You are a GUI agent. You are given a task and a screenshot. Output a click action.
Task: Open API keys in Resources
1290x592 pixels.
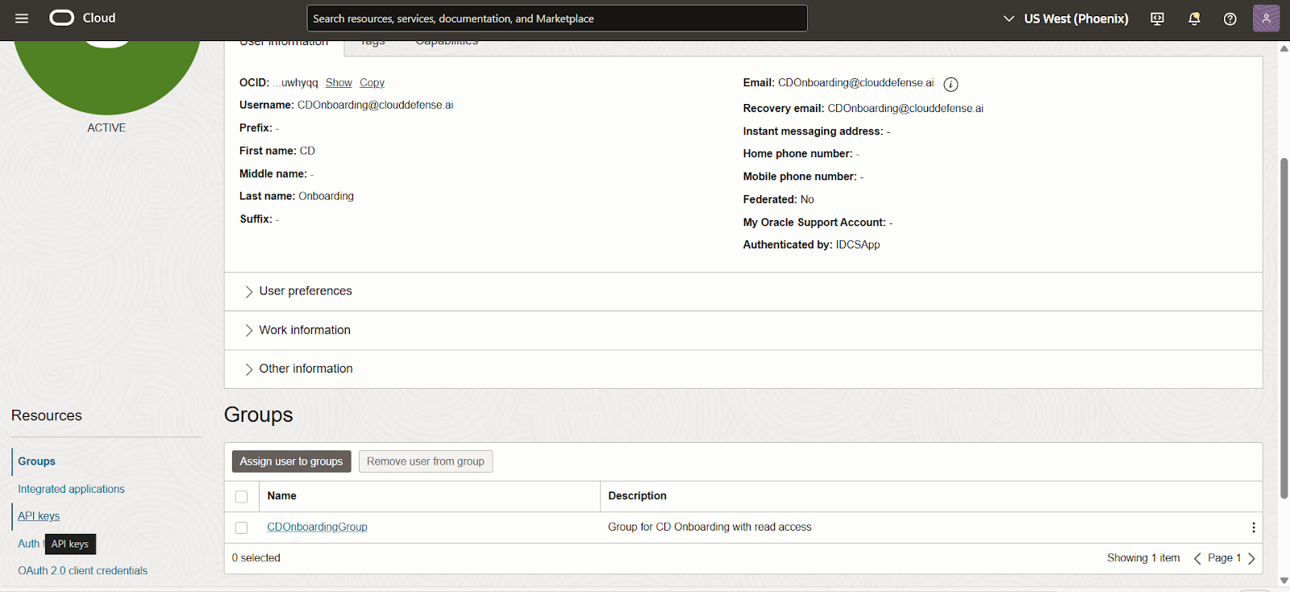[x=39, y=516]
